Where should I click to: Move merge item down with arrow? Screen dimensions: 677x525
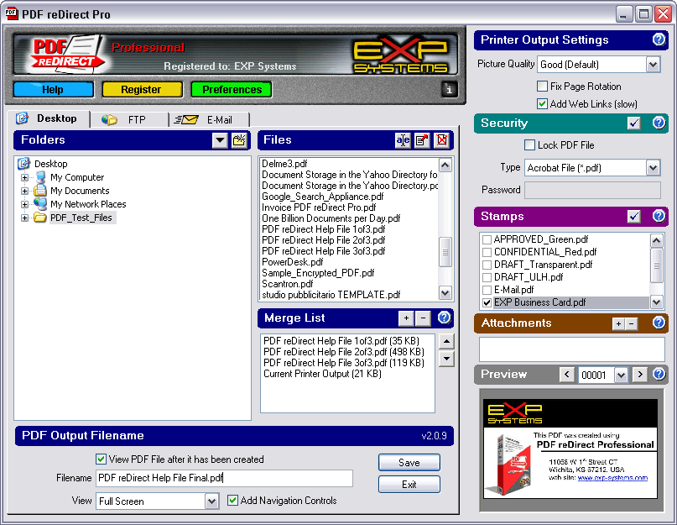446,359
